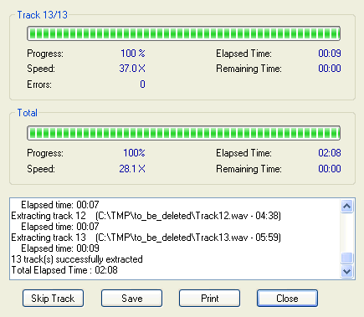Viewport: 364px width, 317px height.
Task: Click the 'Total Elapsed Time : 02:08' log line
Action: [x=64, y=270]
